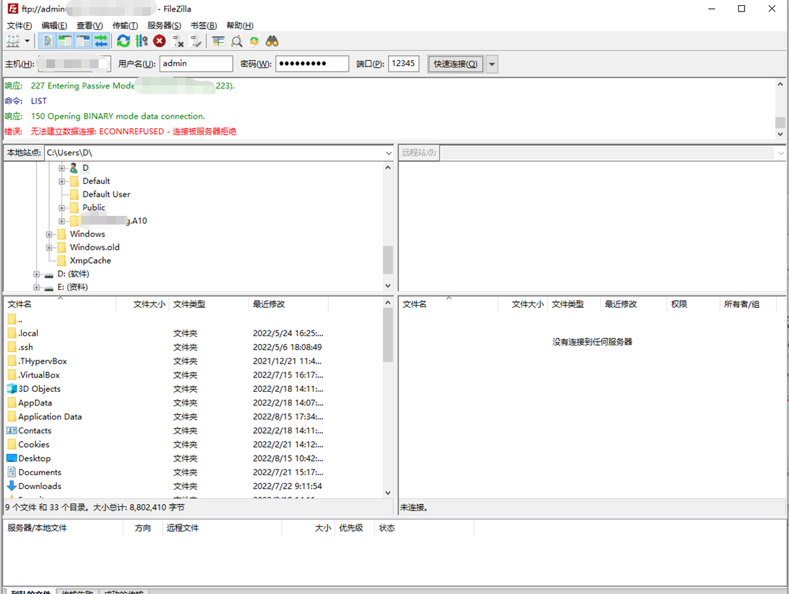
Task: Open the filename filters magnifier icon
Action: click(236, 41)
